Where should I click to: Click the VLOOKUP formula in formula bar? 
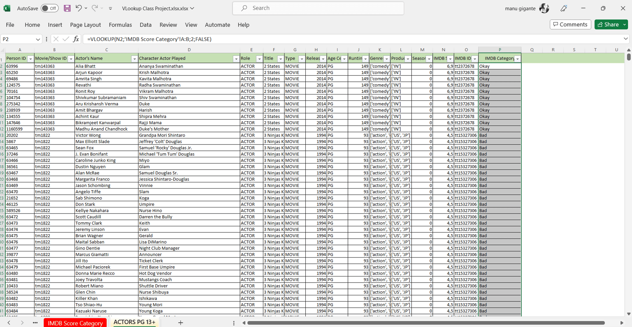[149, 39]
